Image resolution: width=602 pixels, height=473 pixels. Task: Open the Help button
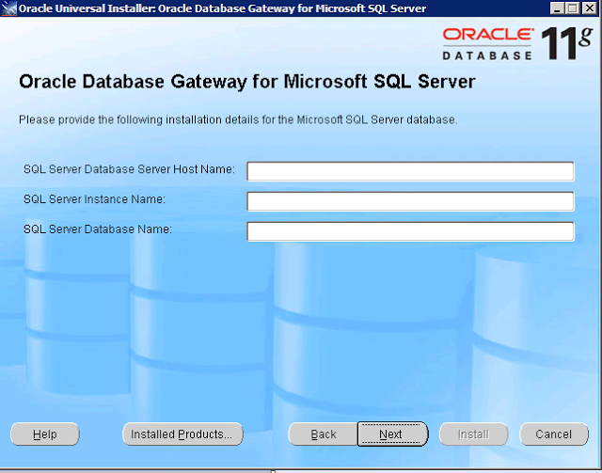click(45, 434)
